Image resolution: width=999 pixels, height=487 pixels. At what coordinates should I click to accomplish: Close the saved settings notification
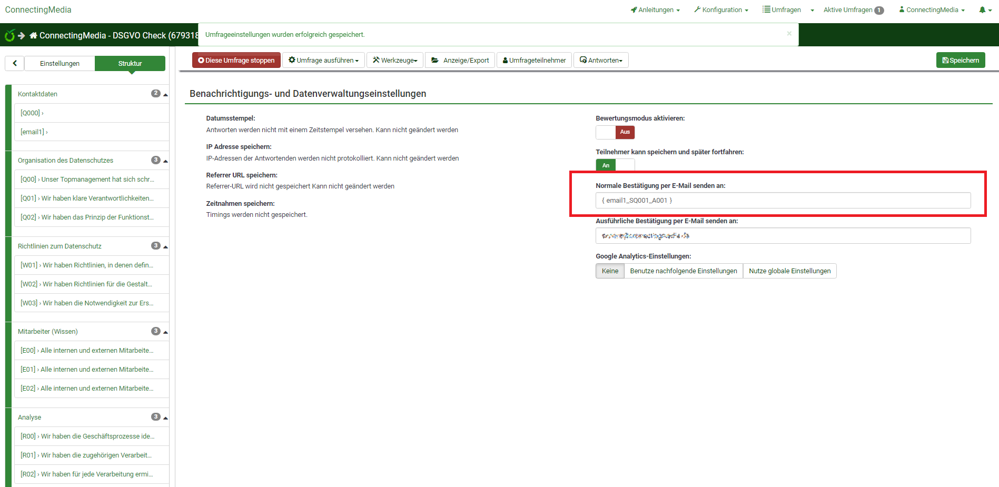789,34
